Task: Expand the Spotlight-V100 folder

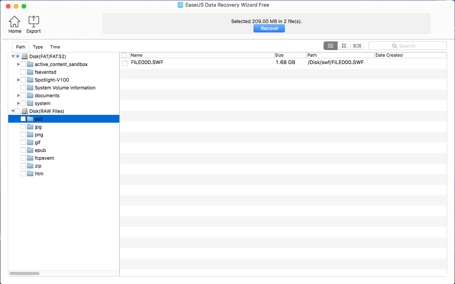Action: point(18,80)
